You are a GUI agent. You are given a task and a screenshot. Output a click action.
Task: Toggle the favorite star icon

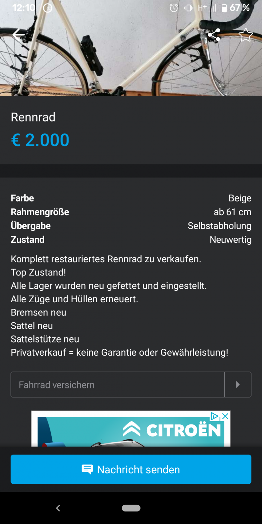point(245,35)
